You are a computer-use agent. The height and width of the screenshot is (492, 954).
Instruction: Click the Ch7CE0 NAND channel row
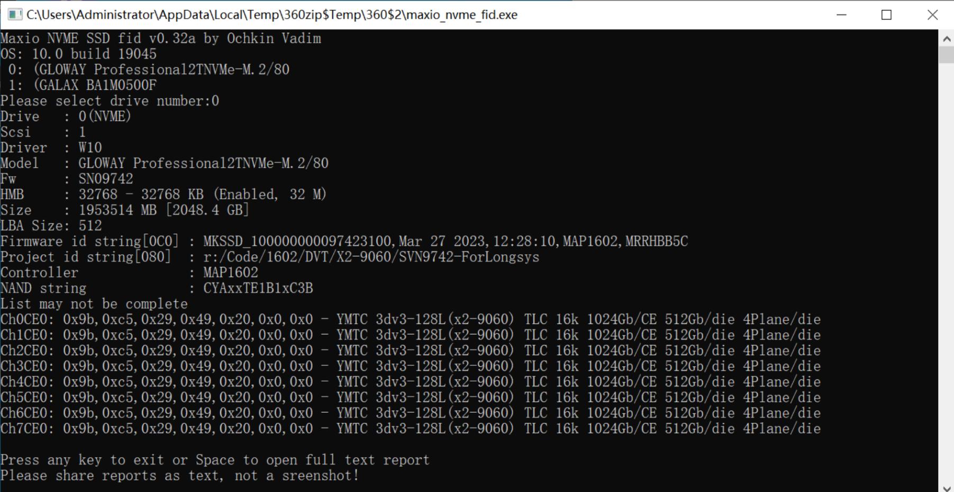[411, 429]
